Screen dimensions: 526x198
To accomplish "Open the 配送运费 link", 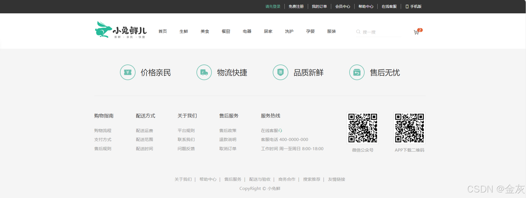I will [x=144, y=130].
